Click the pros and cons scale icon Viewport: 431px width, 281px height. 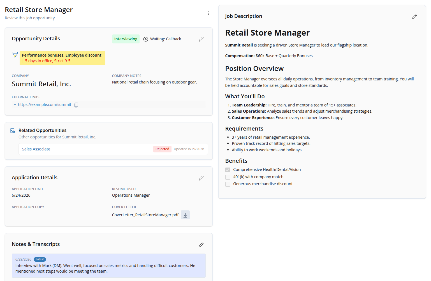click(x=15, y=55)
